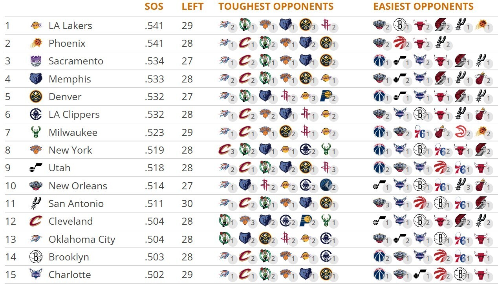Click the Spurs logo beside San Antonio name
Viewport: 498px width, 284px height.
point(36,203)
